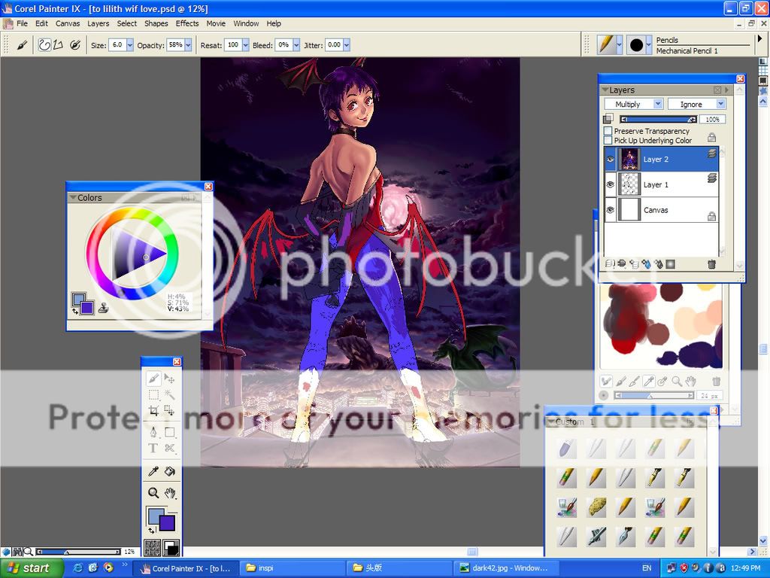770x578 pixels.
Task: Enable Preserve Transparency checkbox
Action: point(608,131)
